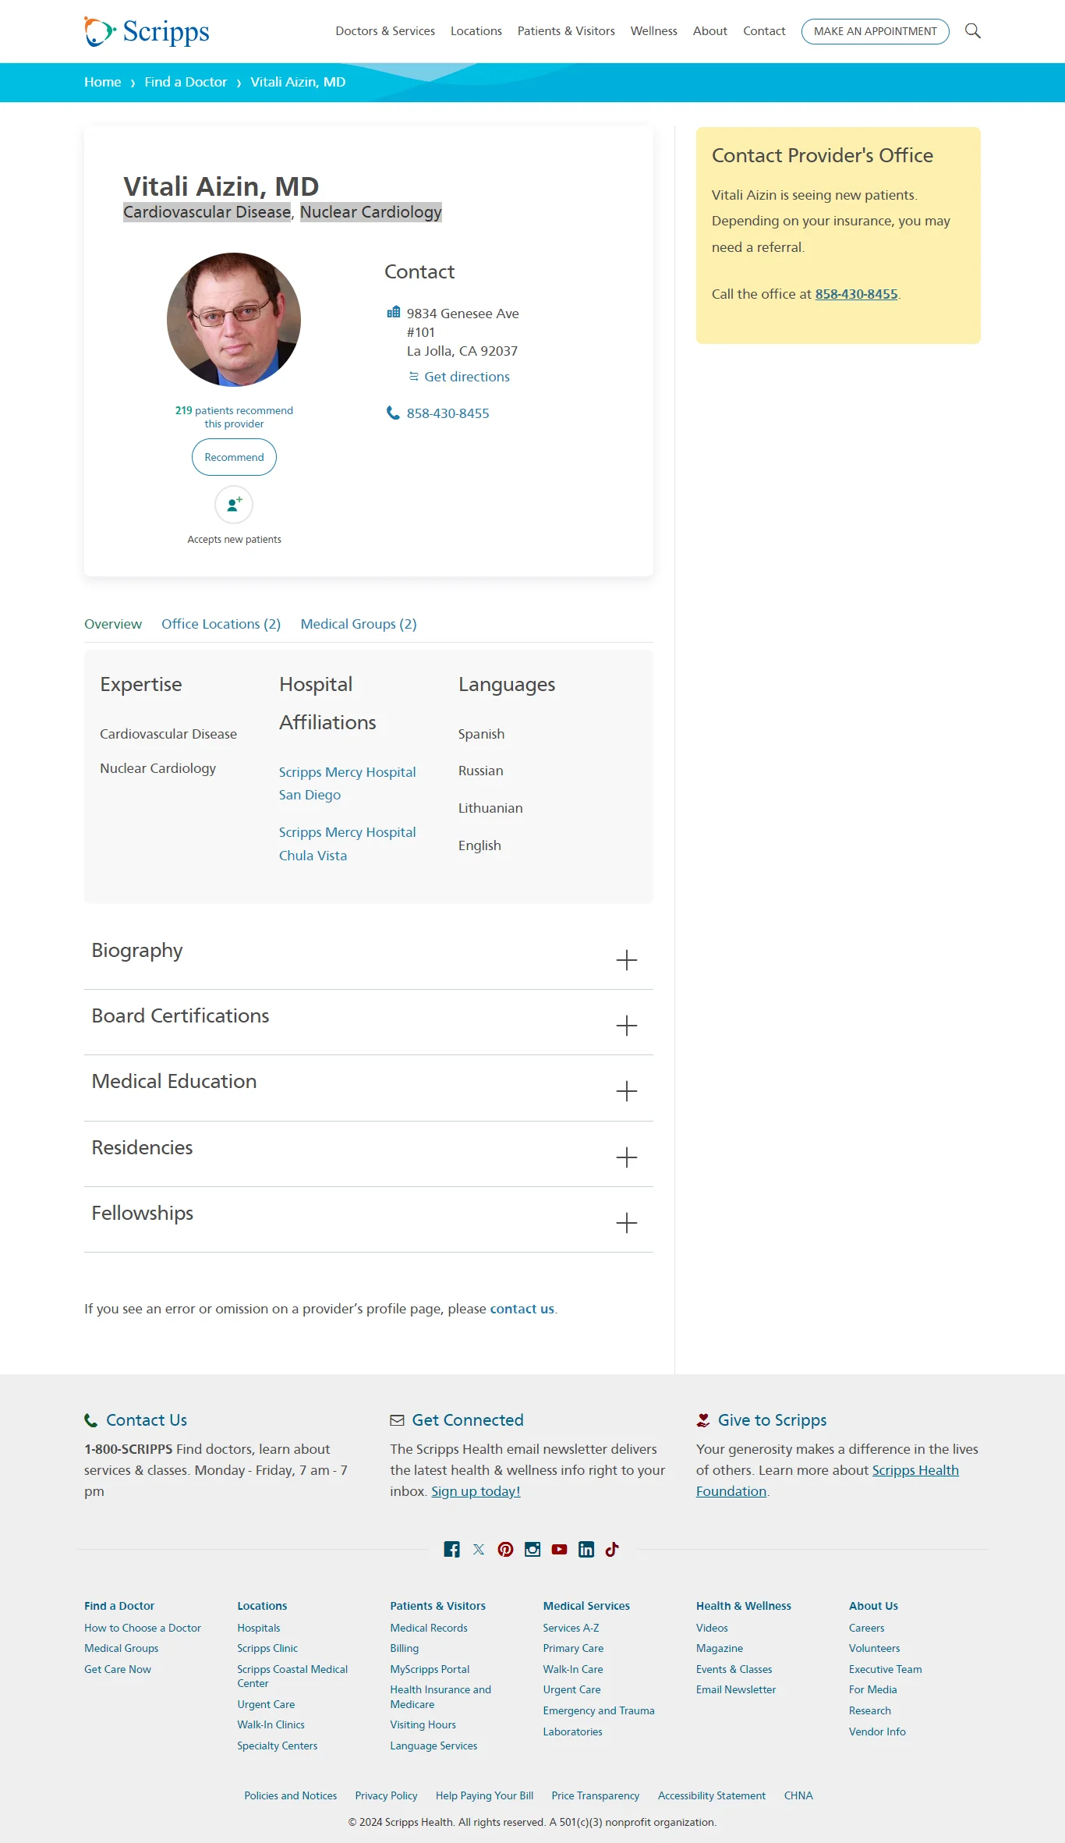
Task: Open the YouTube footer icon
Action: tap(559, 1549)
